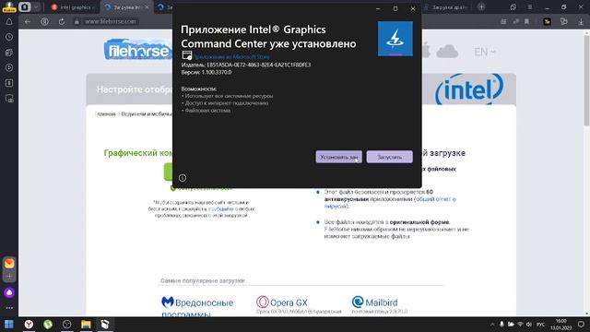Open the collections icon in browser sidebar
This screenshot has width=590, height=332.
9,53
